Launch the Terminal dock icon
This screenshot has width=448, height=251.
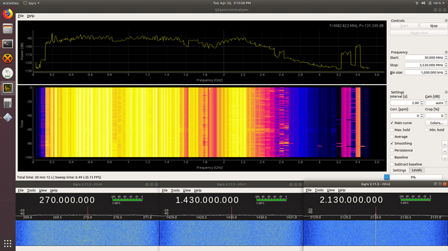pyautogui.click(x=8, y=44)
